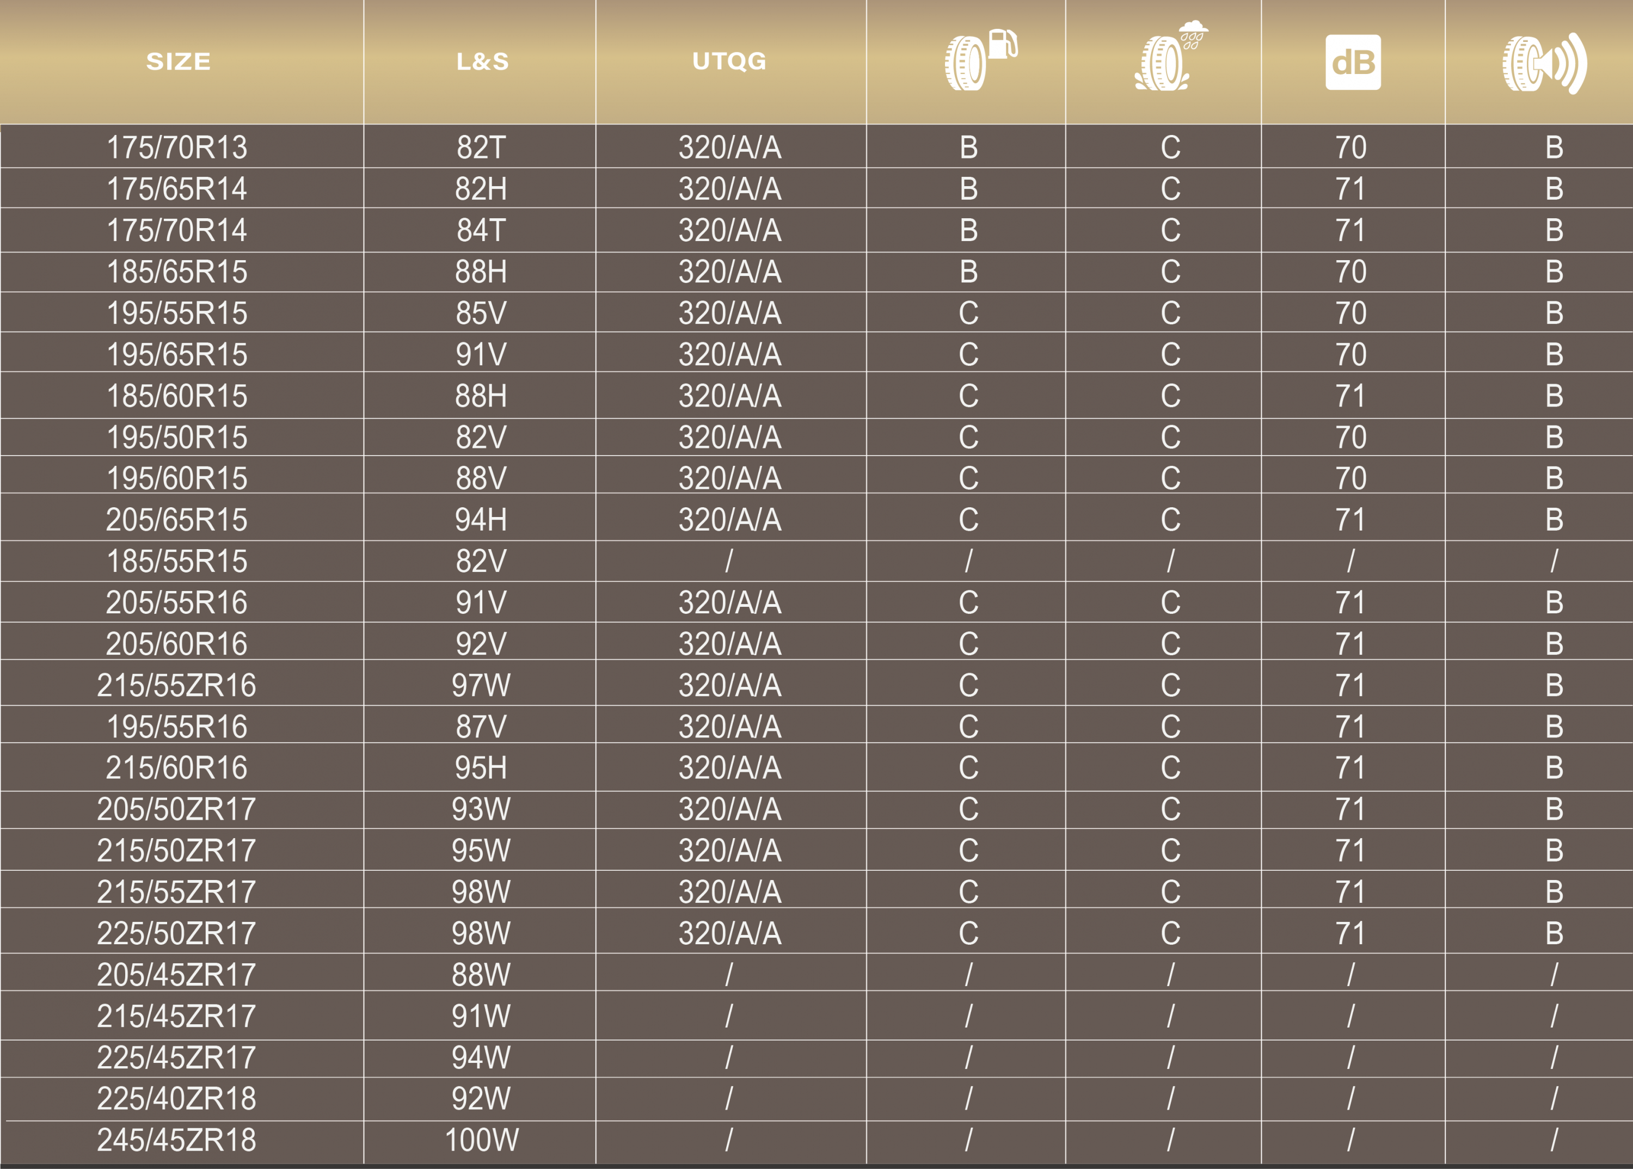Click size cell 195/55R16
The width and height of the screenshot is (1633, 1169).
(x=177, y=727)
